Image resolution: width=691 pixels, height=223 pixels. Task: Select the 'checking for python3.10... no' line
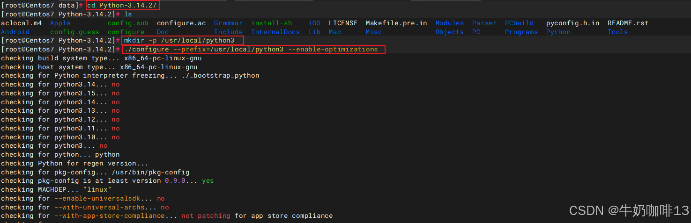pyautogui.click(x=60, y=137)
